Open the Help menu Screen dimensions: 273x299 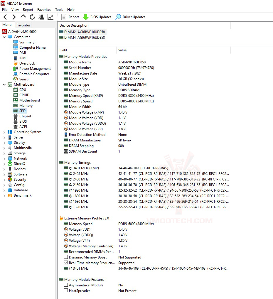pos(71,9)
